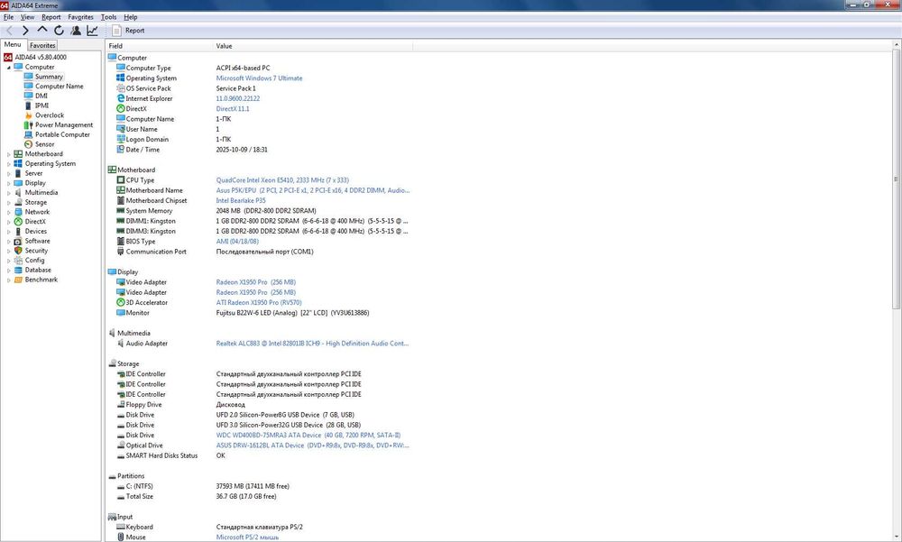Click the Report toolbar button

coord(128,31)
